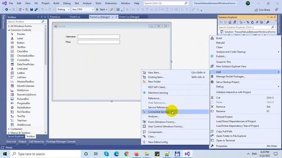Open the Error List tab
The image size is (282, 158).
point(11,142)
